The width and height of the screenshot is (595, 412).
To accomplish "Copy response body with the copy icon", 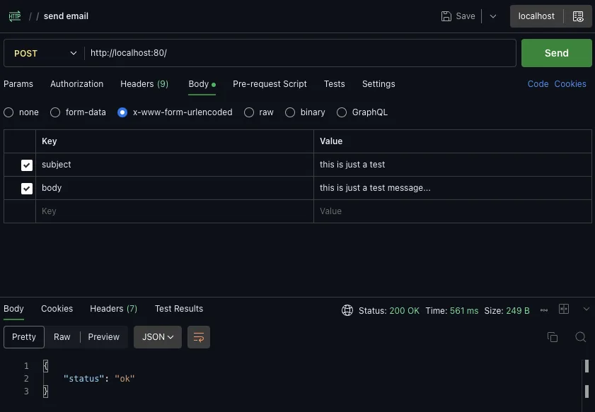I will (553, 336).
